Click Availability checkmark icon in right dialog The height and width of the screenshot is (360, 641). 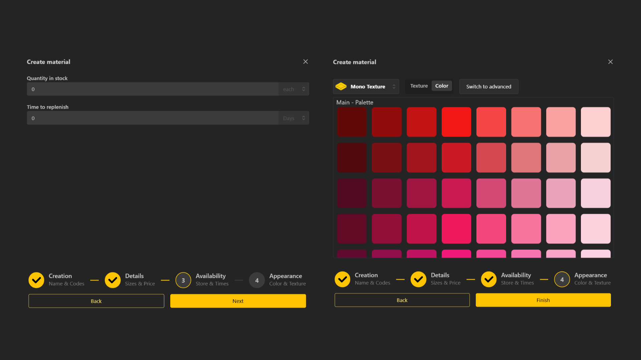(489, 279)
